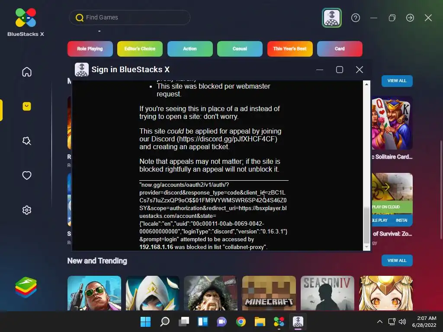Image resolution: width=443 pixels, height=332 pixels.
Task: Minimize the Sign in BlueStacks X dialog
Action: tap(320, 70)
